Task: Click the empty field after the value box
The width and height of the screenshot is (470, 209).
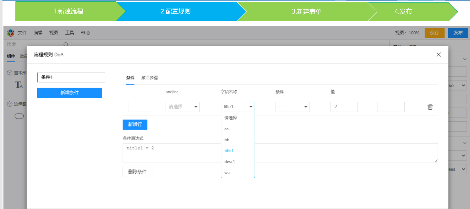Action: tap(391, 107)
